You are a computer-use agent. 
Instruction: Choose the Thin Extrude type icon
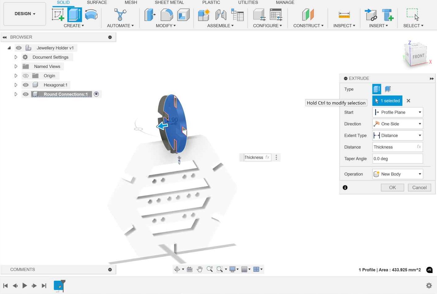click(388, 89)
